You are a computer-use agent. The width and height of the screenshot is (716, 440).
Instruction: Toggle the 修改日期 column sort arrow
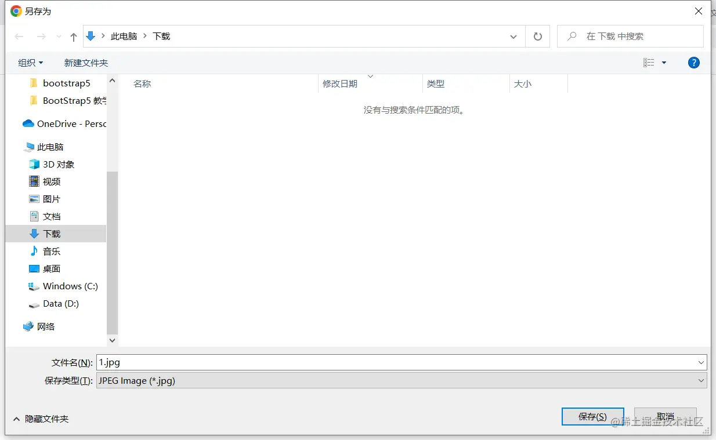371,75
